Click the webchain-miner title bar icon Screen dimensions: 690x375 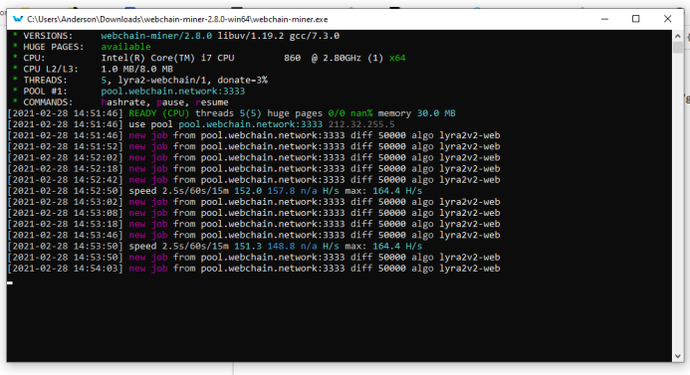pos(18,19)
